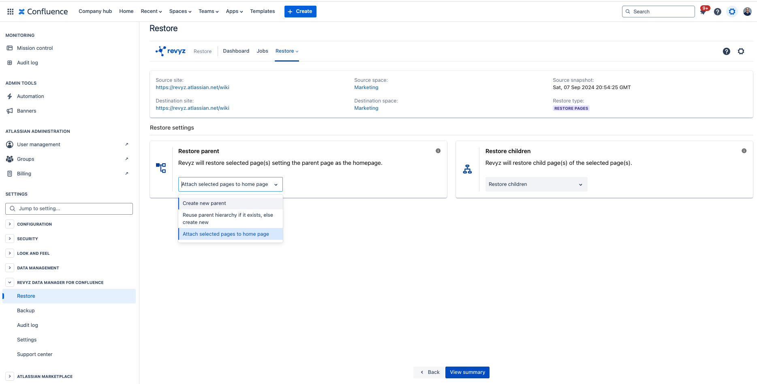757x384 pixels.
Task: Click the Restore children info icon
Action: pyautogui.click(x=744, y=151)
